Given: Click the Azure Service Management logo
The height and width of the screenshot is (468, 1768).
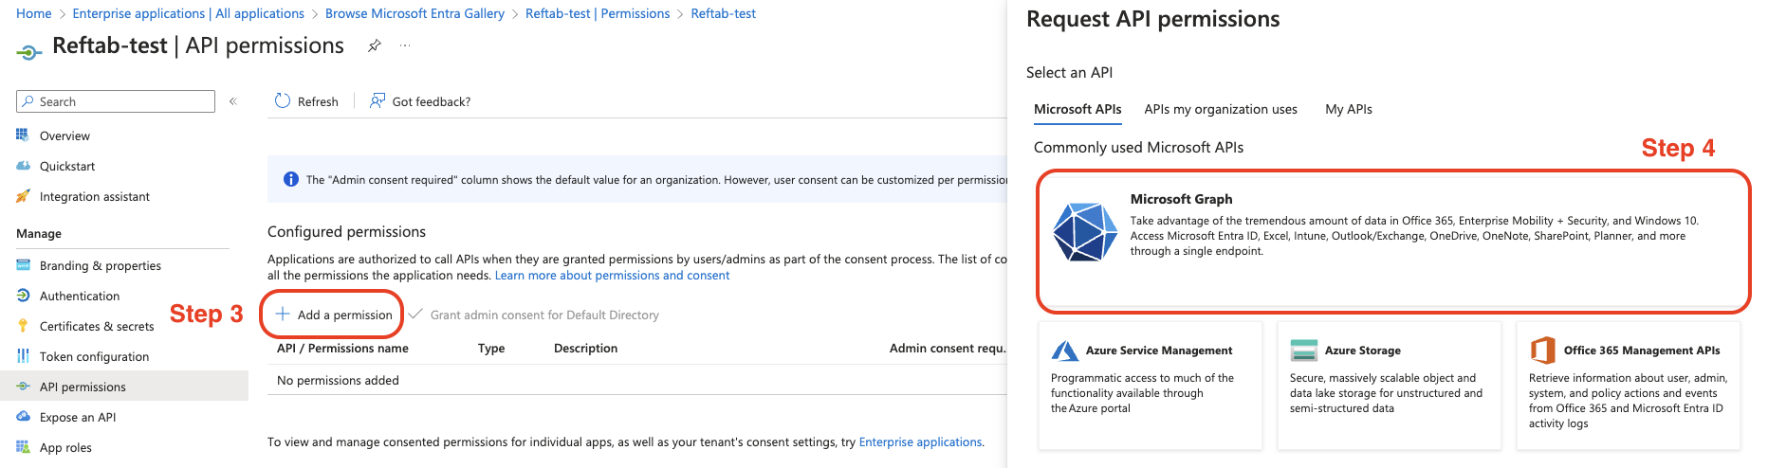Looking at the screenshot, I should pyautogui.click(x=1064, y=351).
